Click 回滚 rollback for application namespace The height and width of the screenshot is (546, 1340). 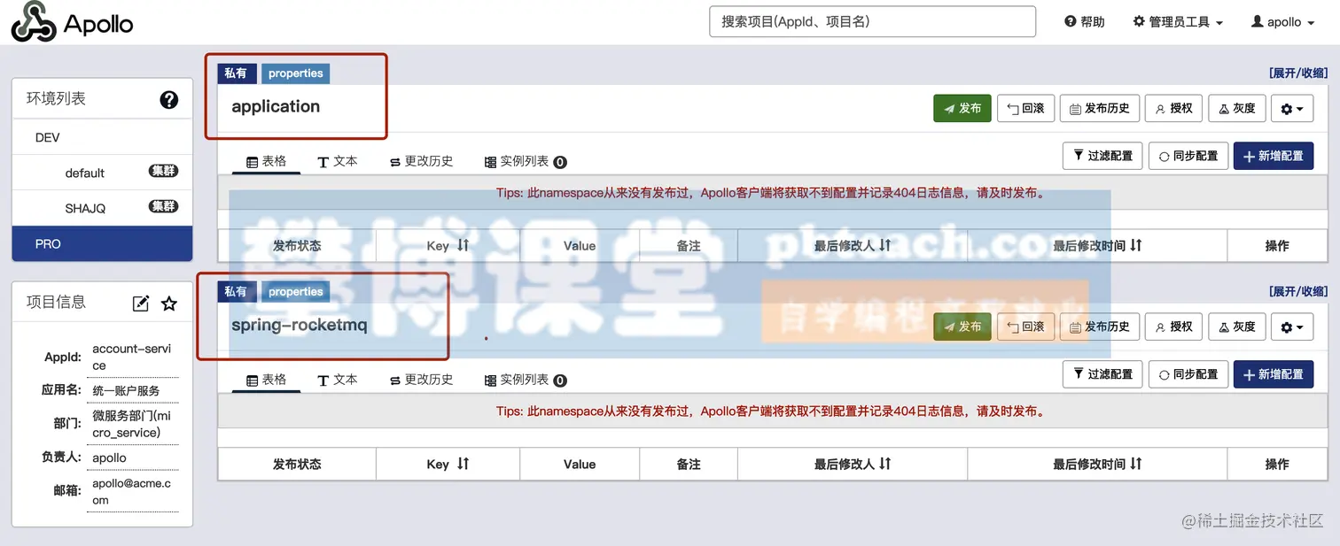pos(1025,108)
